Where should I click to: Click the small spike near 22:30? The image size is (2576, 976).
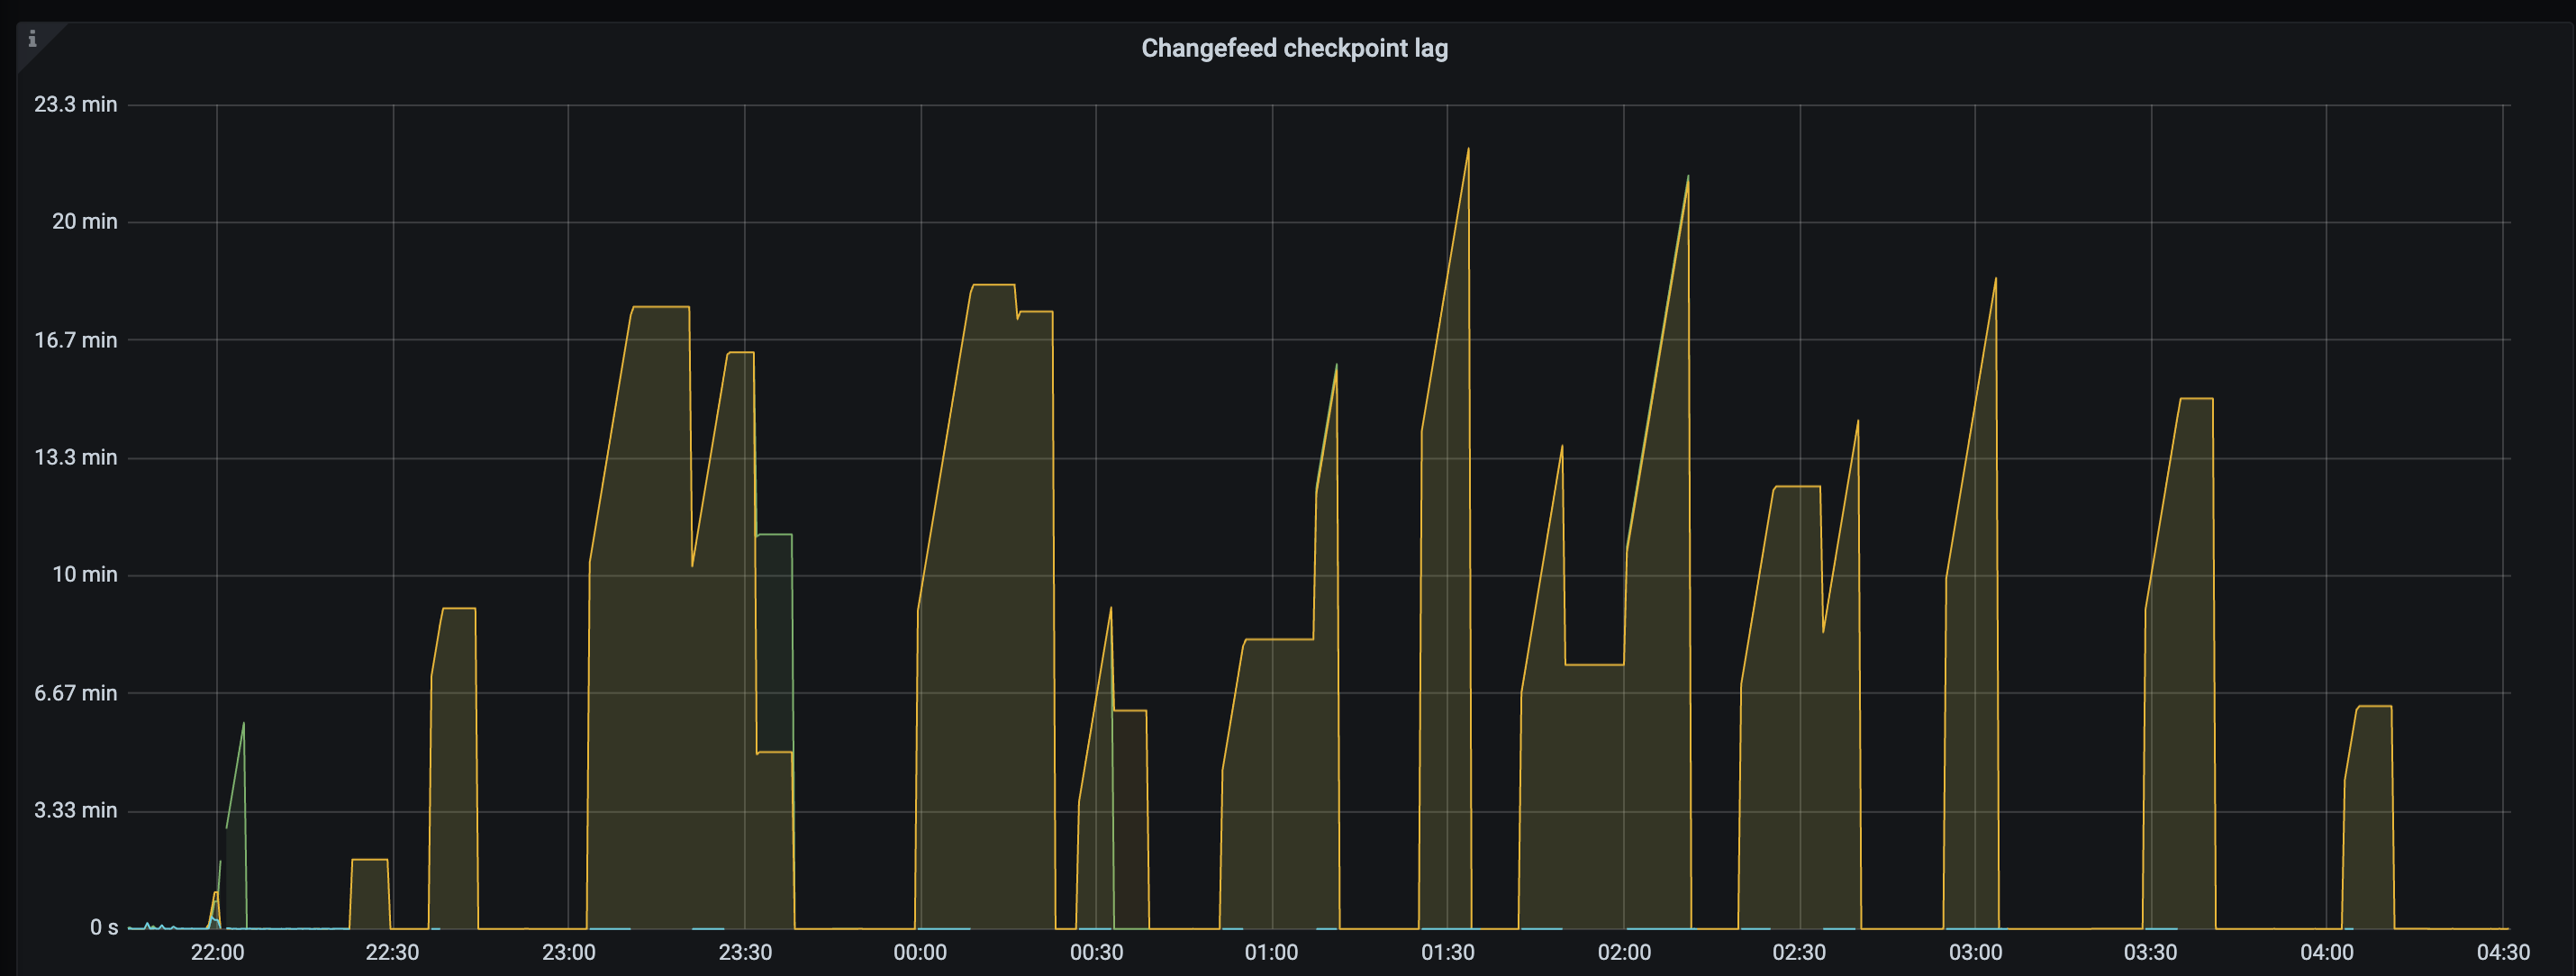(x=368, y=860)
